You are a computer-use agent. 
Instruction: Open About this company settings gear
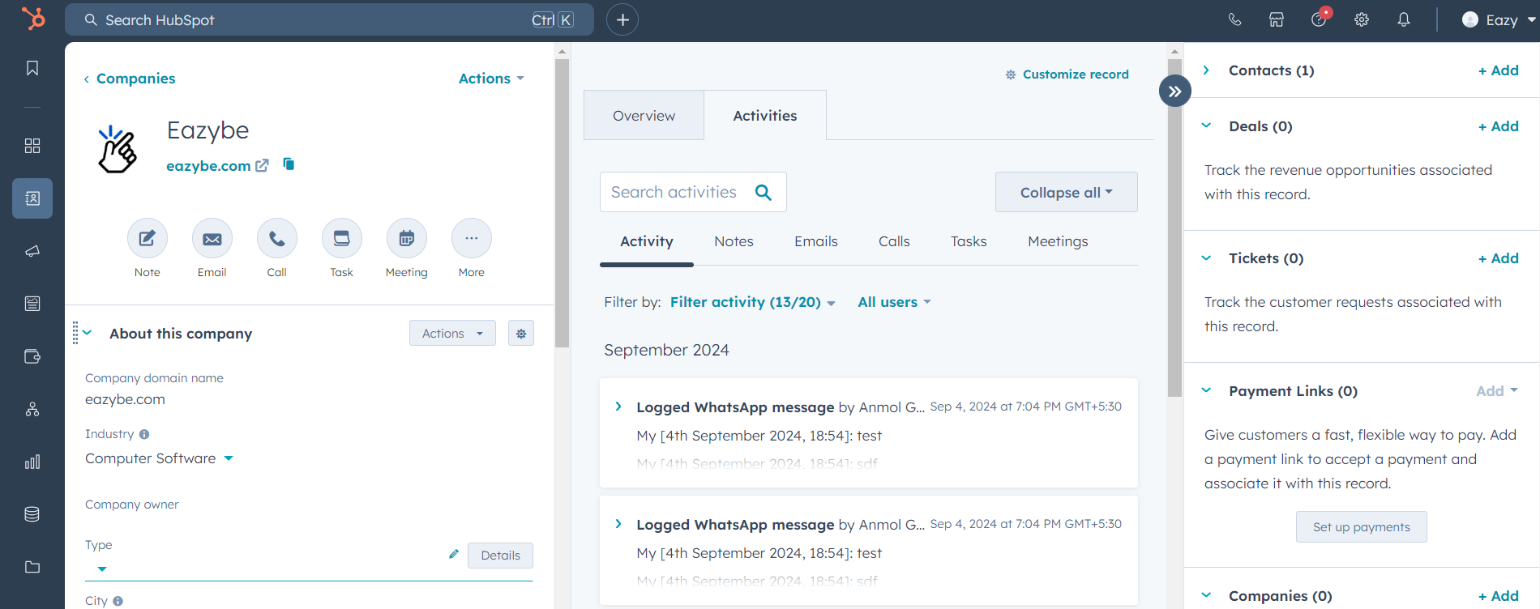pyautogui.click(x=521, y=333)
